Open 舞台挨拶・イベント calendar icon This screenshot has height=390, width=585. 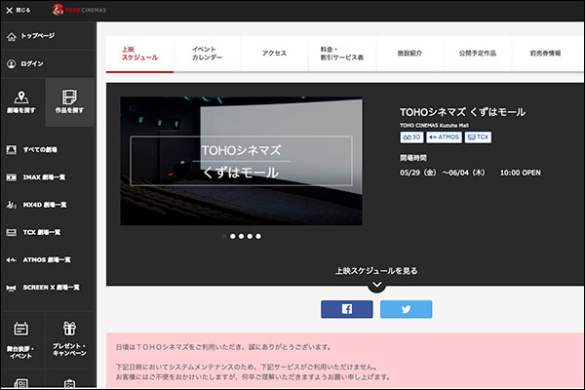click(22, 329)
